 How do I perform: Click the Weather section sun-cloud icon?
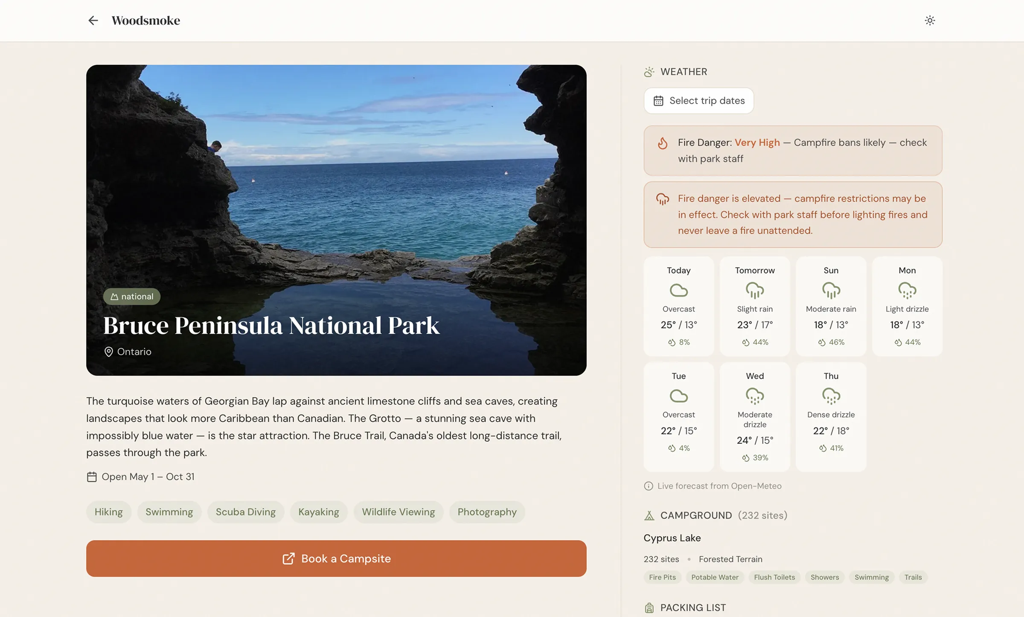649,72
